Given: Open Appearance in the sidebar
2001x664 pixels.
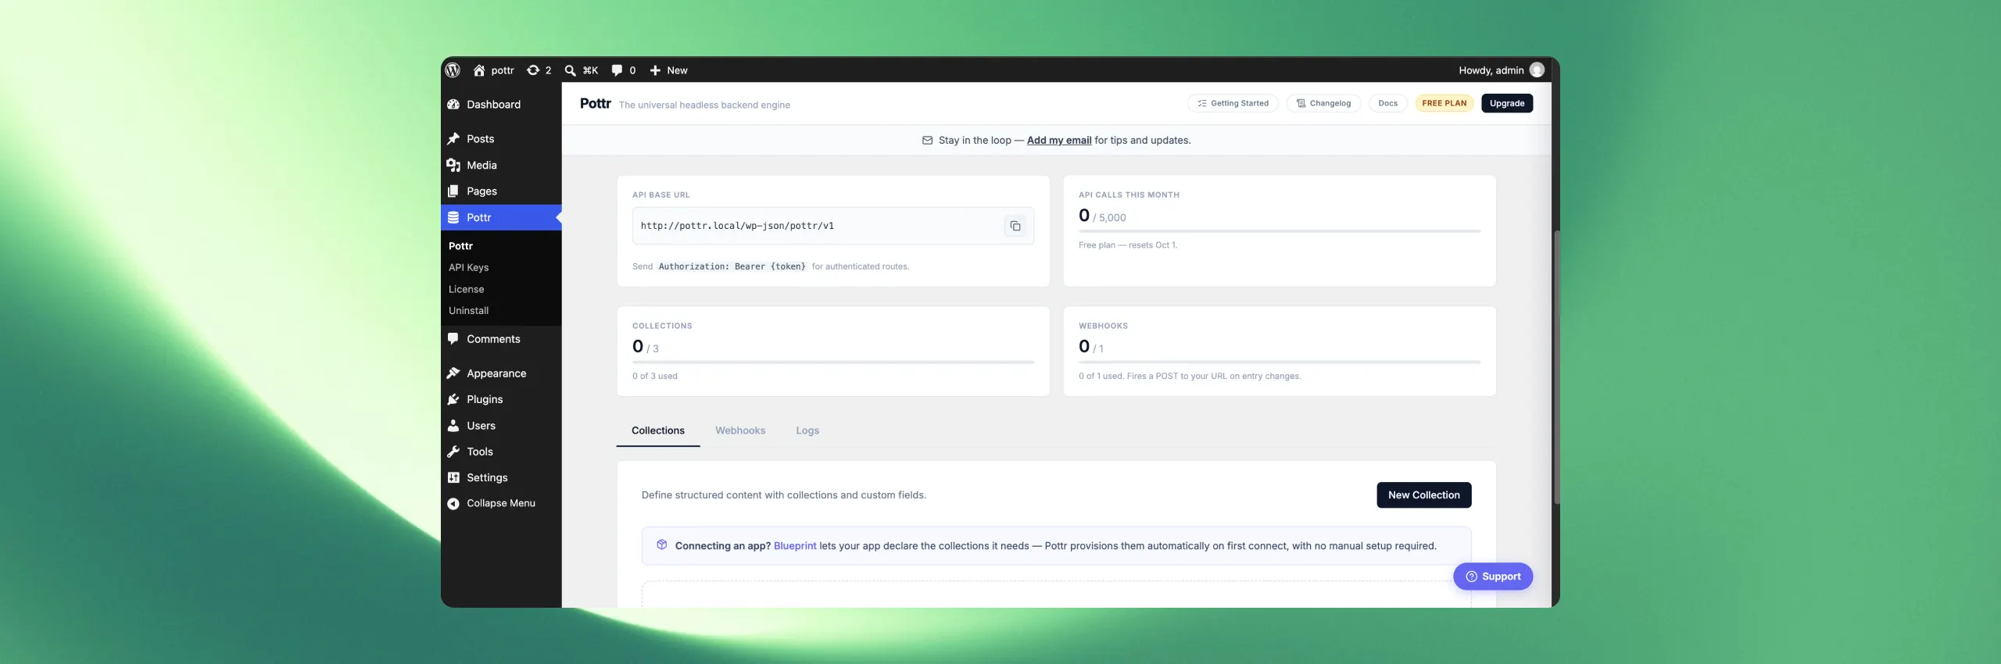Looking at the screenshot, I should pos(501,373).
